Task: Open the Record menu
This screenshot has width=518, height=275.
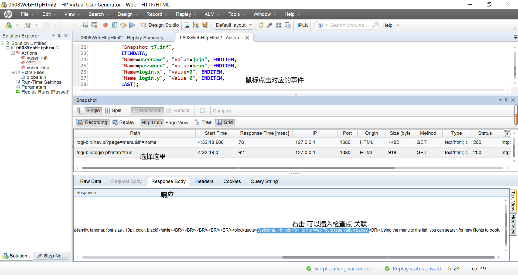Action: pos(157,14)
